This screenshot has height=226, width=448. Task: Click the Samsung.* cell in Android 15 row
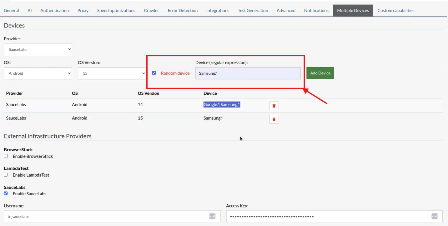[x=213, y=118]
